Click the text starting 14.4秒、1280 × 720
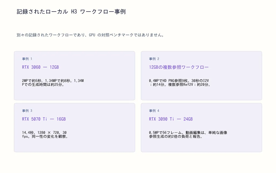 coord(45,135)
